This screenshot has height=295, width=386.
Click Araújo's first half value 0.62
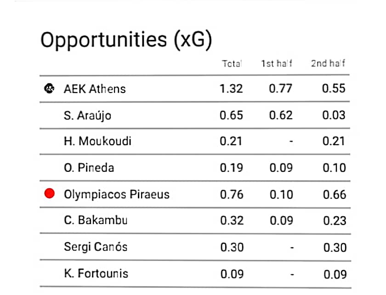pyautogui.click(x=281, y=115)
